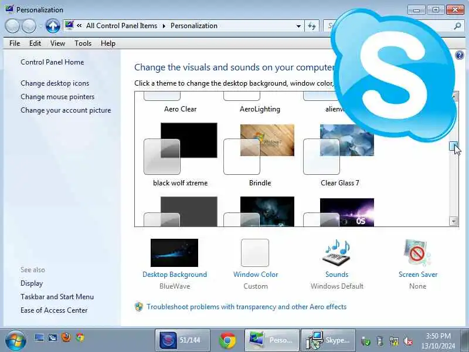The height and width of the screenshot is (352, 469).
Task: Open the Windows Start orb
Action: [x=16, y=340]
